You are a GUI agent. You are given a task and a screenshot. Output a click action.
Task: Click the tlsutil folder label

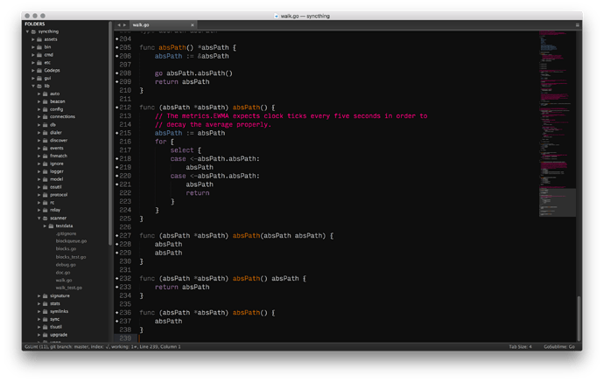56,327
